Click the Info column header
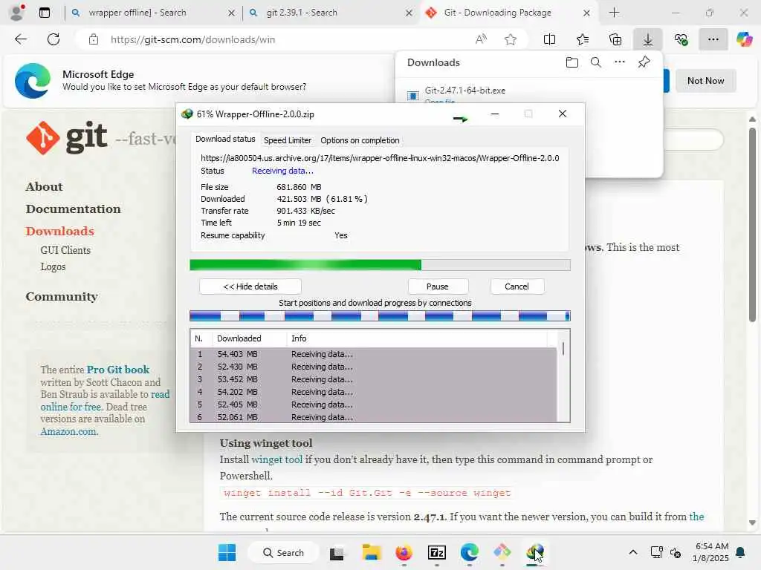Image resolution: width=761 pixels, height=570 pixels. pyautogui.click(x=418, y=338)
